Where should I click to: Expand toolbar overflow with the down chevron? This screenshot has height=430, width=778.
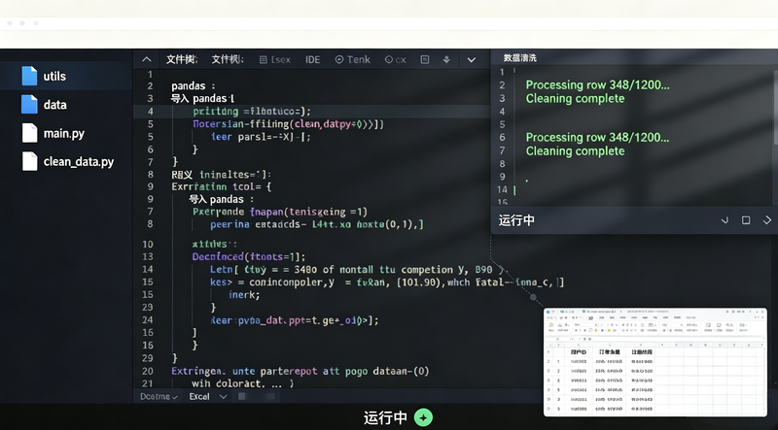472,60
